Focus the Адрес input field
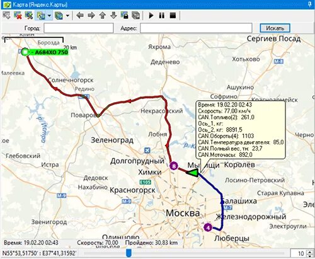This screenshot has height=259, width=315. [x=196, y=28]
